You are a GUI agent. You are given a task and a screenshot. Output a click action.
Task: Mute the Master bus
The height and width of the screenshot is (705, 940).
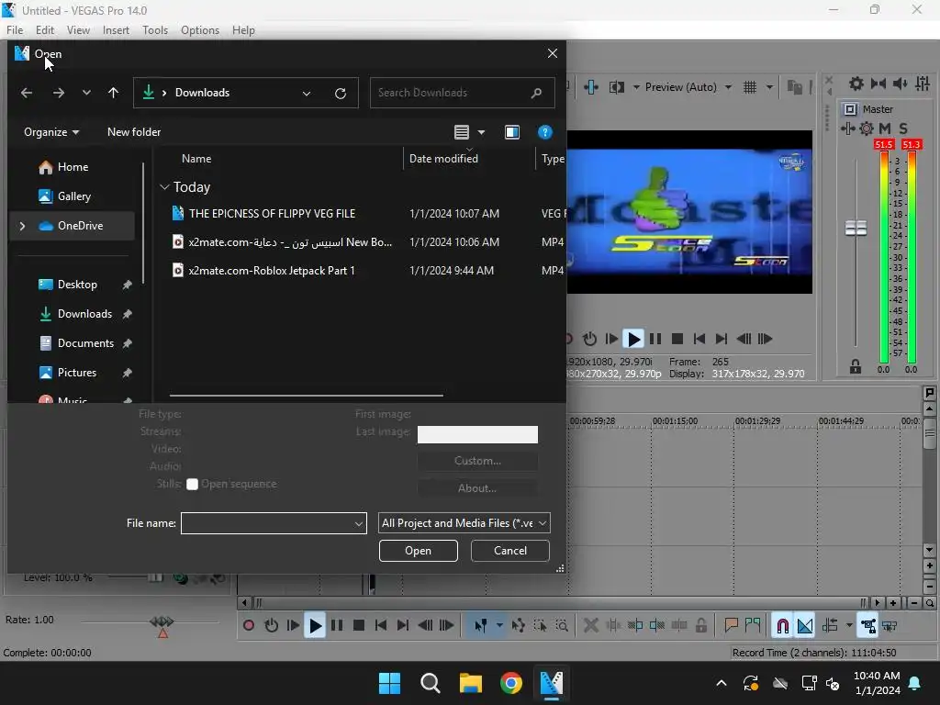coord(885,129)
